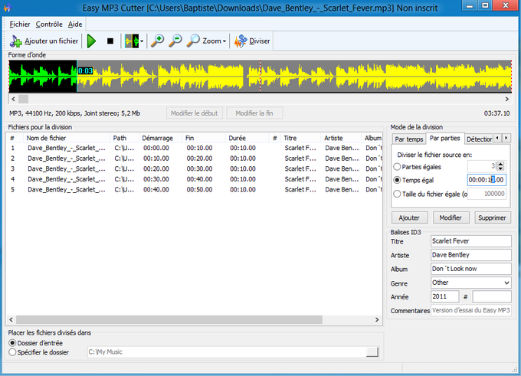This screenshot has width=521, height=376.
Task: Stop playback with the black square button
Action: (x=110, y=41)
